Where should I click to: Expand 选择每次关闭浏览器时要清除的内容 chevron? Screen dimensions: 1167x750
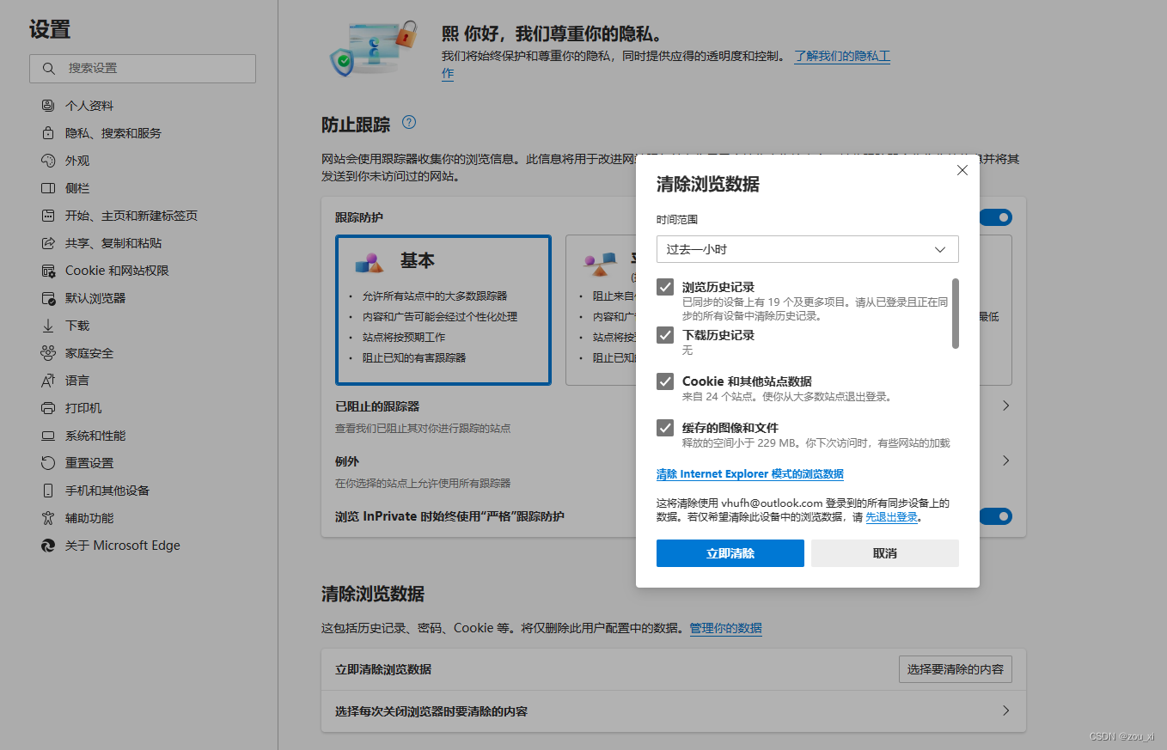(x=1006, y=711)
